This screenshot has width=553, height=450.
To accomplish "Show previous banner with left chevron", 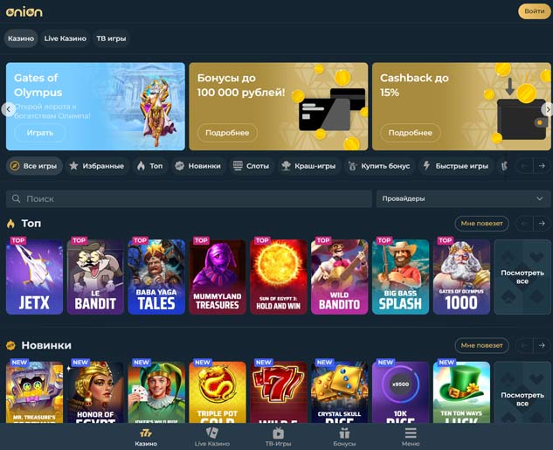I will [9, 109].
